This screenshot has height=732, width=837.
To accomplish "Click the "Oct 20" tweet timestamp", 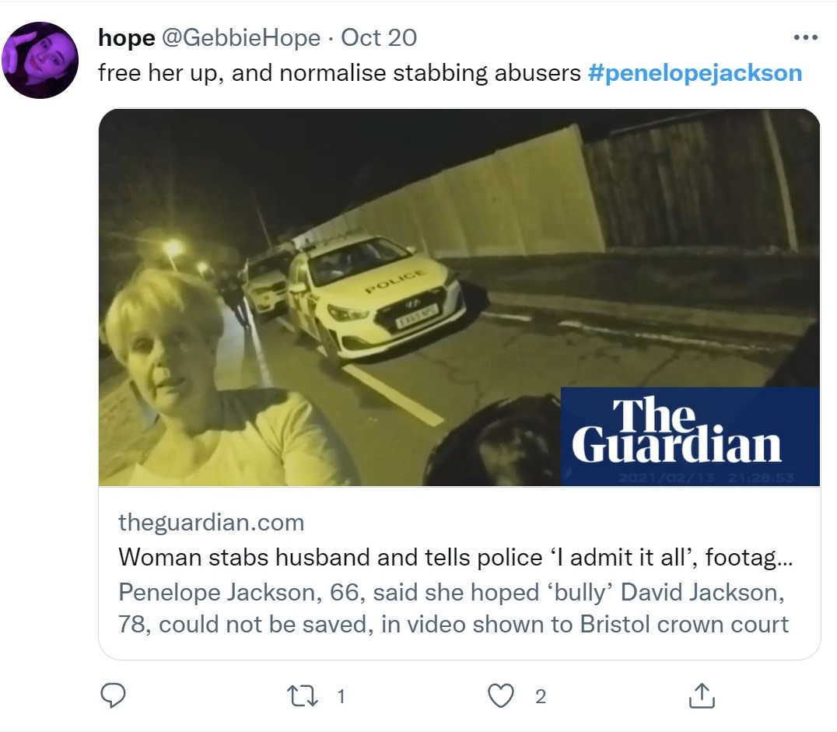I will (379, 37).
